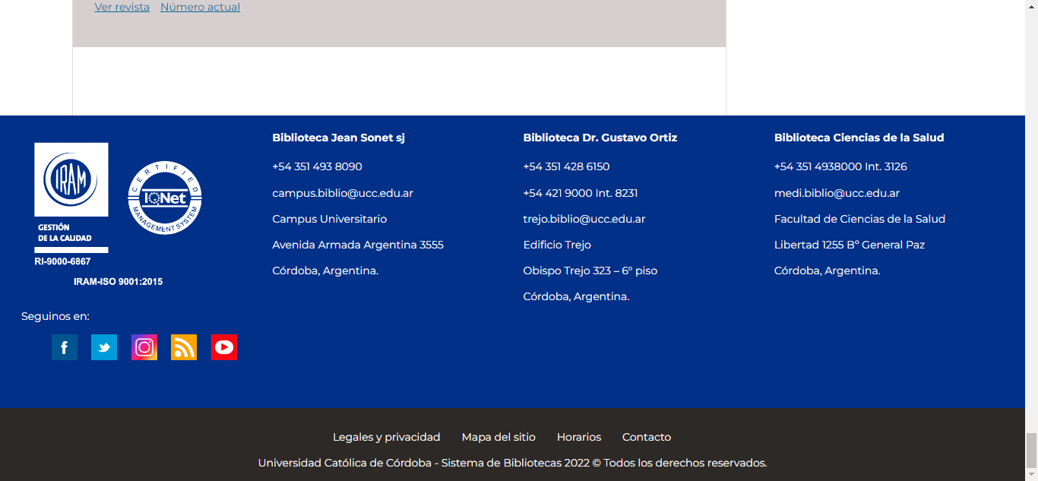Go to Mapa del sitio

pyautogui.click(x=498, y=437)
